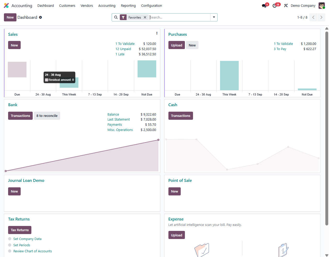Screen dimensions: 329x257
Task: Toggle the Set Company Data step circle
Action: (x=10, y=239)
